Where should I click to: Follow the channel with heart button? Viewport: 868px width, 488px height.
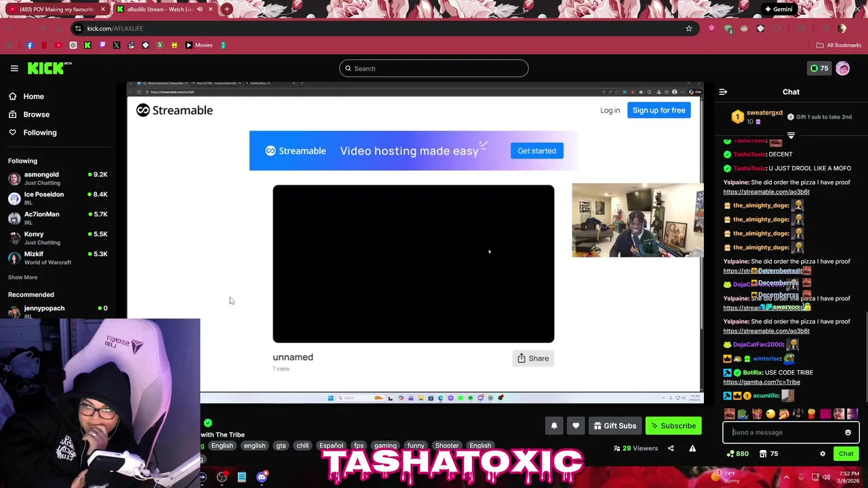(x=576, y=426)
